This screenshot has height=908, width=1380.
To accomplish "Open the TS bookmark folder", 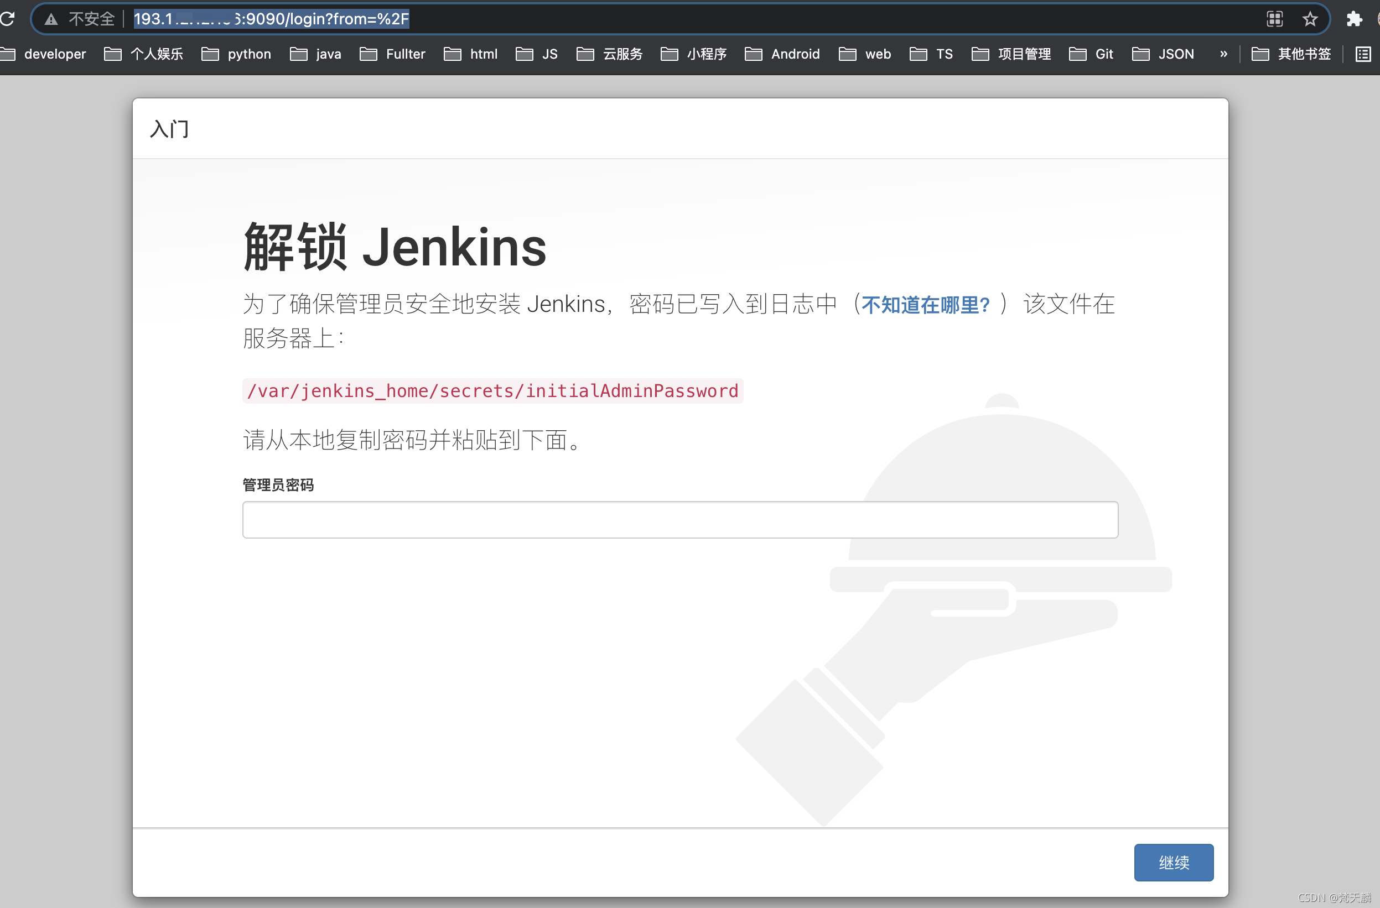I will pos(931,54).
